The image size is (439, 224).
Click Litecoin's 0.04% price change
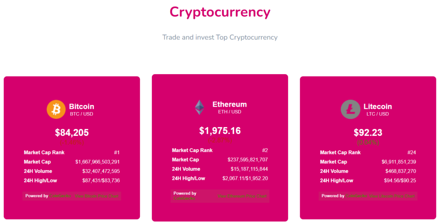[x=368, y=142]
